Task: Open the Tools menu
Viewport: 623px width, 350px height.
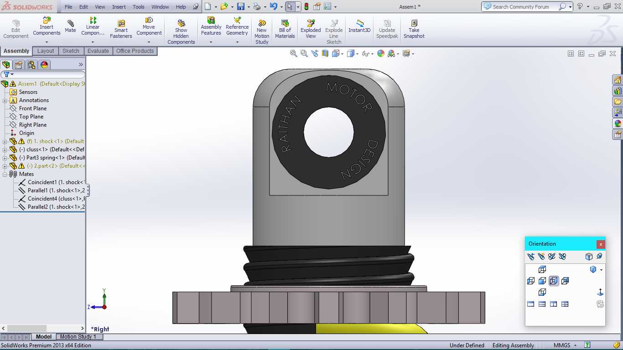Action: (139, 7)
